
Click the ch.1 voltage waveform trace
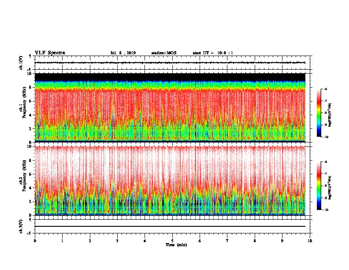click(170, 63)
